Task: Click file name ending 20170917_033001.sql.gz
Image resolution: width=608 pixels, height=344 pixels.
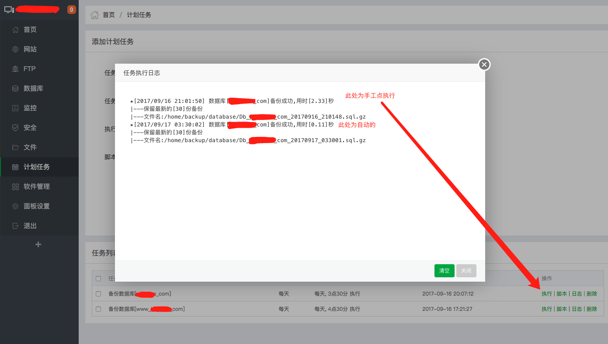Action: (x=248, y=140)
